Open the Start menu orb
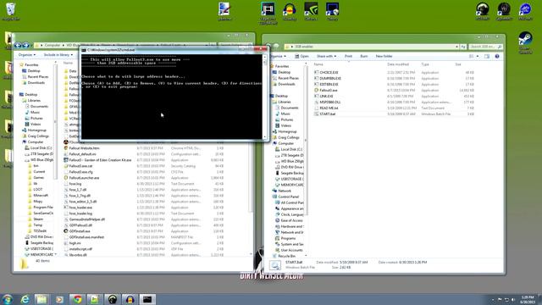 [7, 299]
